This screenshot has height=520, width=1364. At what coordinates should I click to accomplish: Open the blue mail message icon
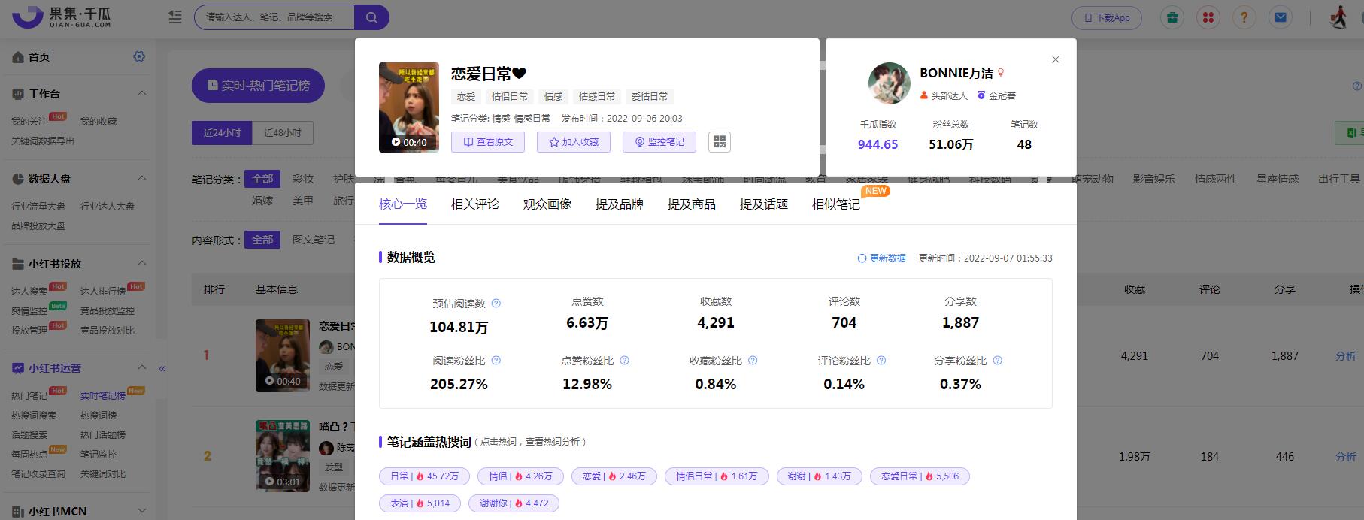pos(1281,17)
